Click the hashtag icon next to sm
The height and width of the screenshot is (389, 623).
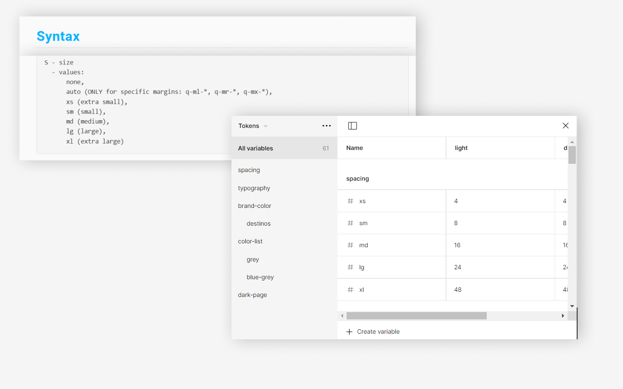350,223
